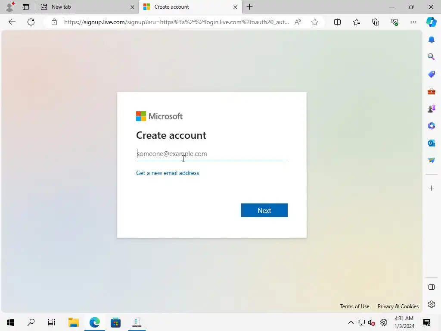This screenshot has width=441, height=331.
Task: Open the Windows notification center
Action: [427, 322]
